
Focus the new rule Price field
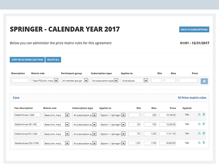[188, 80]
